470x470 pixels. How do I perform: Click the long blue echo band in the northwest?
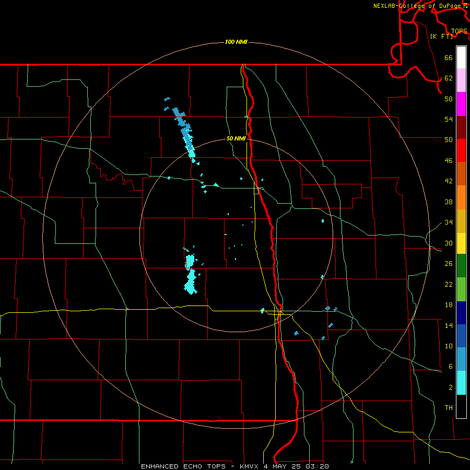pyautogui.click(x=184, y=132)
